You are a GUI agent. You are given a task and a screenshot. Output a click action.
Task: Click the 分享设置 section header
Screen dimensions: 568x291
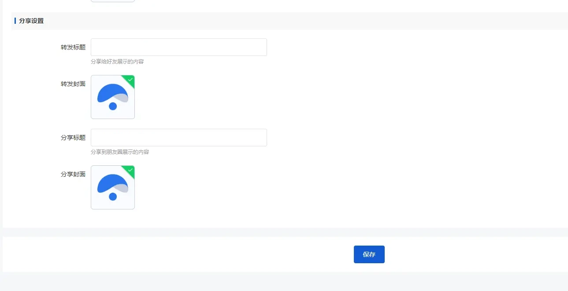[x=31, y=21]
